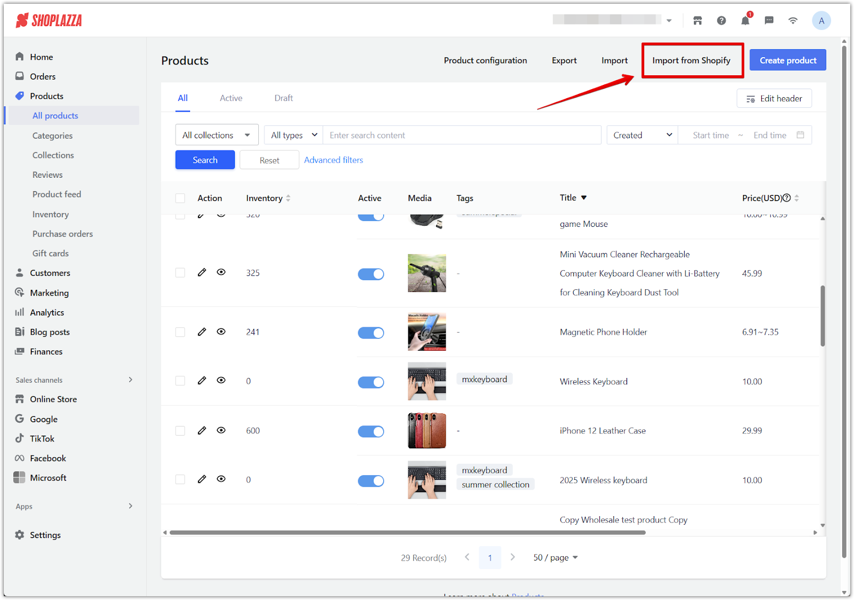Screen dimensions: 854x600
Task: Edit the Magnetic Phone Holder product
Action: click(202, 331)
